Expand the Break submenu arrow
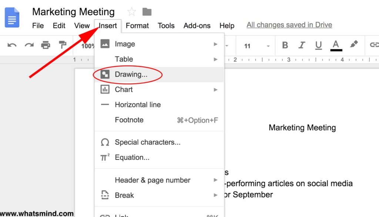The width and height of the screenshot is (379, 217). coord(216,195)
